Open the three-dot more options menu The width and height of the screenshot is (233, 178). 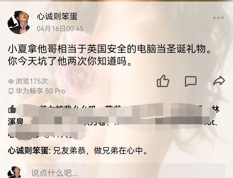[218, 18]
